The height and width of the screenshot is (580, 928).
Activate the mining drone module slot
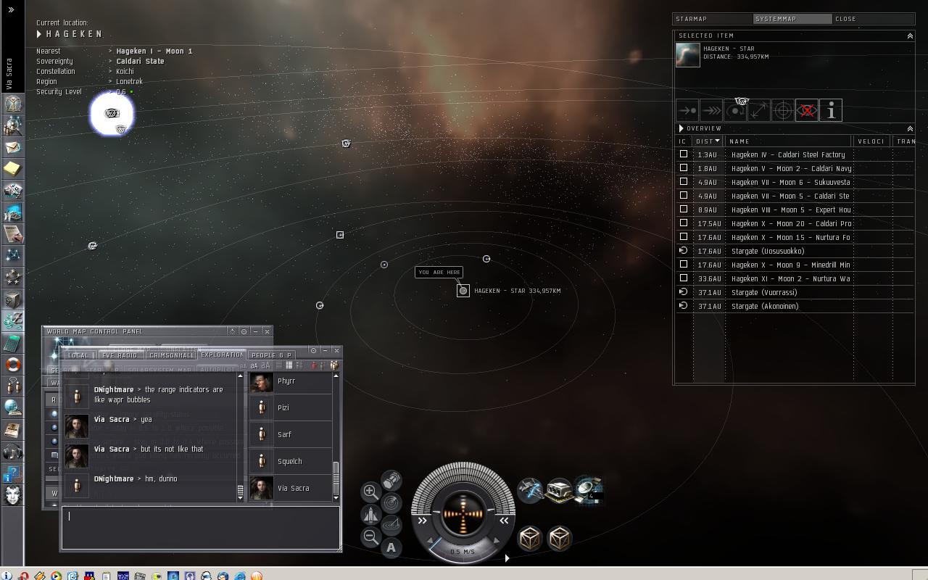tap(530, 490)
